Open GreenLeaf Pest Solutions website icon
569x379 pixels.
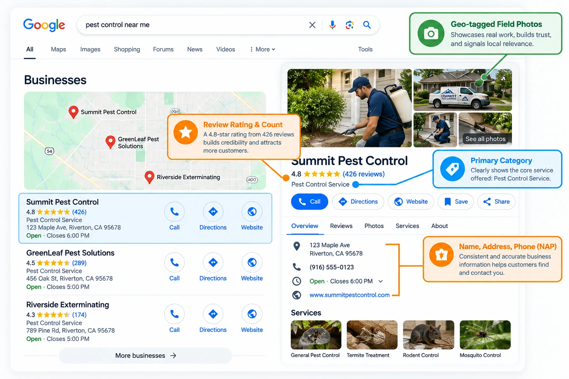point(252,262)
